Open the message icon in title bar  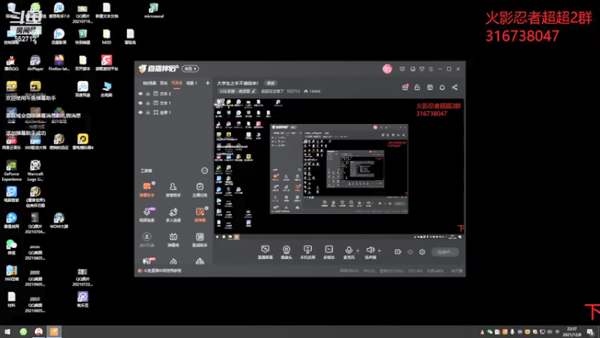[x=402, y=69]
